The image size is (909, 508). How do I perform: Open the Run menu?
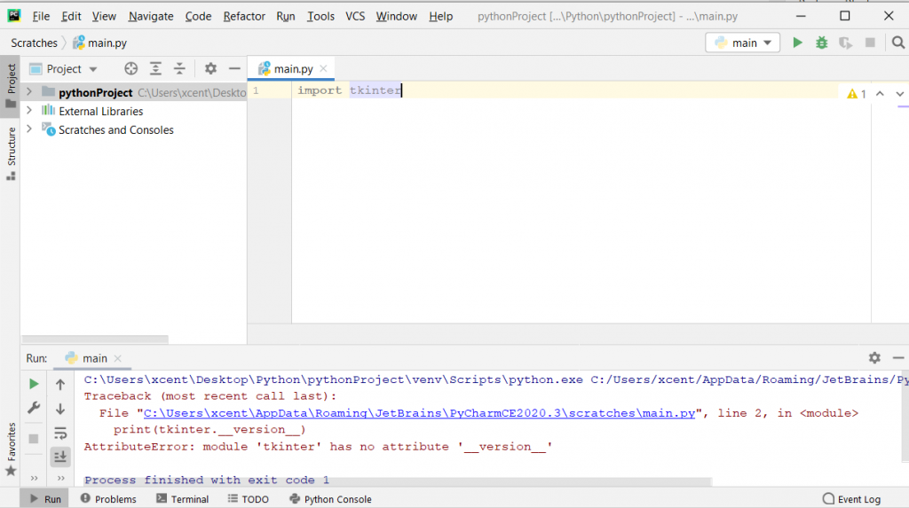[x=286, y=16]
